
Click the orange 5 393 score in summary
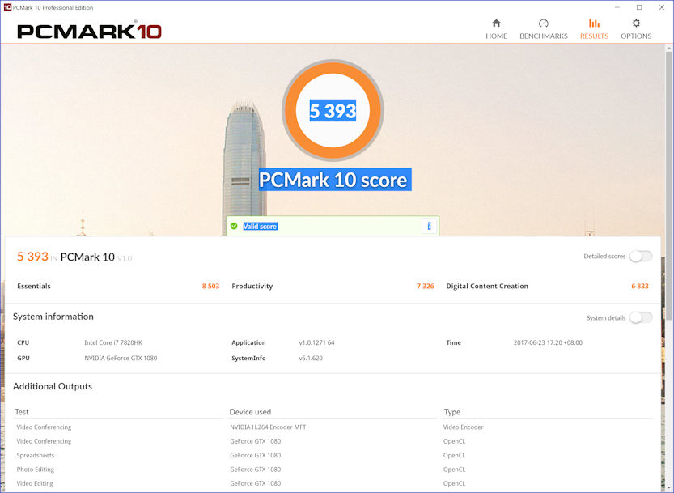(x=32, y=257)
